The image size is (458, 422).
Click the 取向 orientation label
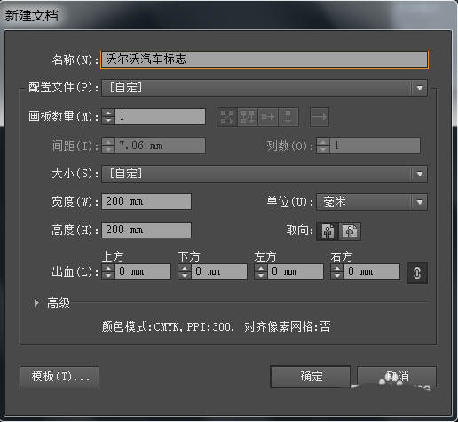pos(299,231)
